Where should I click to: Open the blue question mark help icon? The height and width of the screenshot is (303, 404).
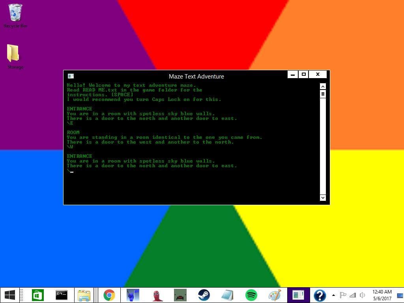point(320,295)
